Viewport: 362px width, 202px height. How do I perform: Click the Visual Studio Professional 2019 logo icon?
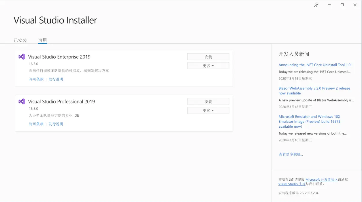(22, 101)
